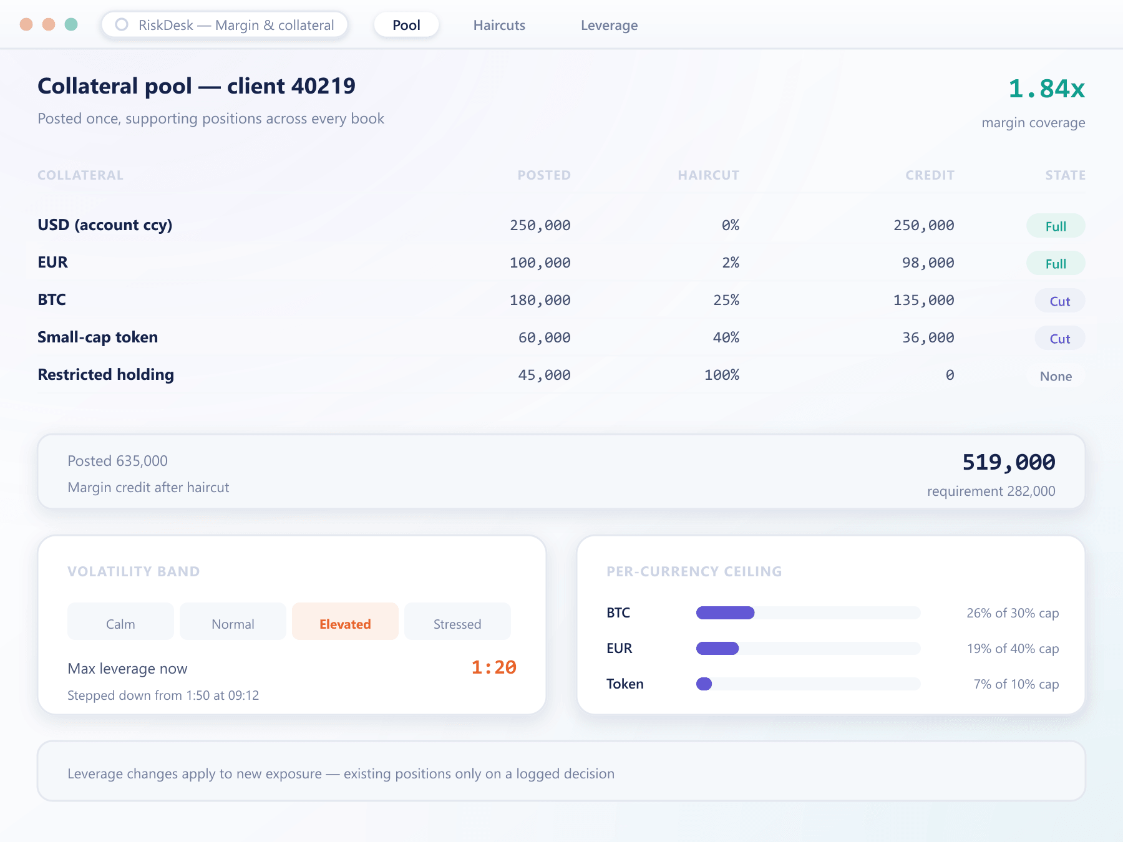This screenshot has width=1123, height=842.
Task: Click the 1.84x margin coverage value
Action: (1046, 89)
